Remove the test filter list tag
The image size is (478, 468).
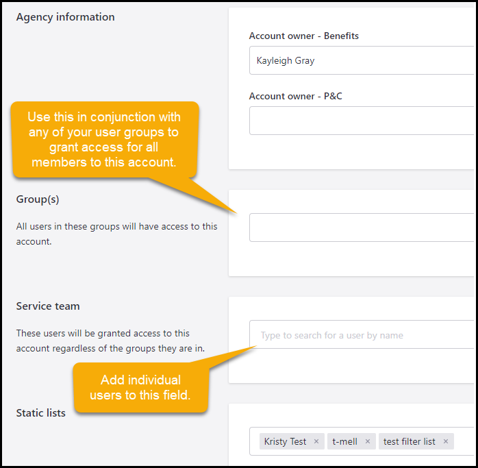point(445,441)
